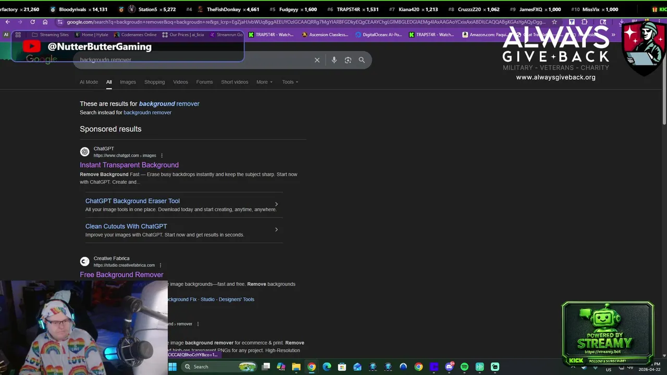Open three-dot menu beside Creative Fabrica ad
Image resolution: width=667 pixels, height=375 pixels.
click(160, 265)
